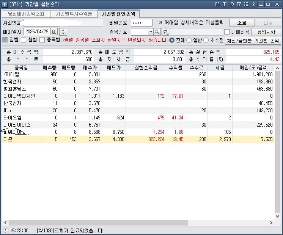Click the copy screen icon in title bar
Image resolution: width=283 pixels, height=235 pixels.
pos(231,4)
